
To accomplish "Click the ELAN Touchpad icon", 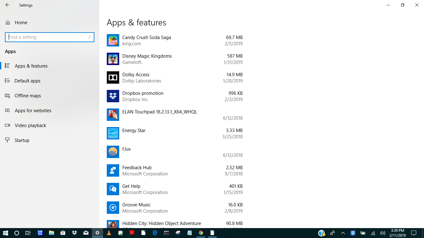I will click(113, 115).
